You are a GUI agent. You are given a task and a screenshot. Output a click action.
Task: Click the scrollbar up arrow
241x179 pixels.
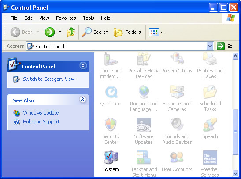pyautogui.click(x=235, y=56)
